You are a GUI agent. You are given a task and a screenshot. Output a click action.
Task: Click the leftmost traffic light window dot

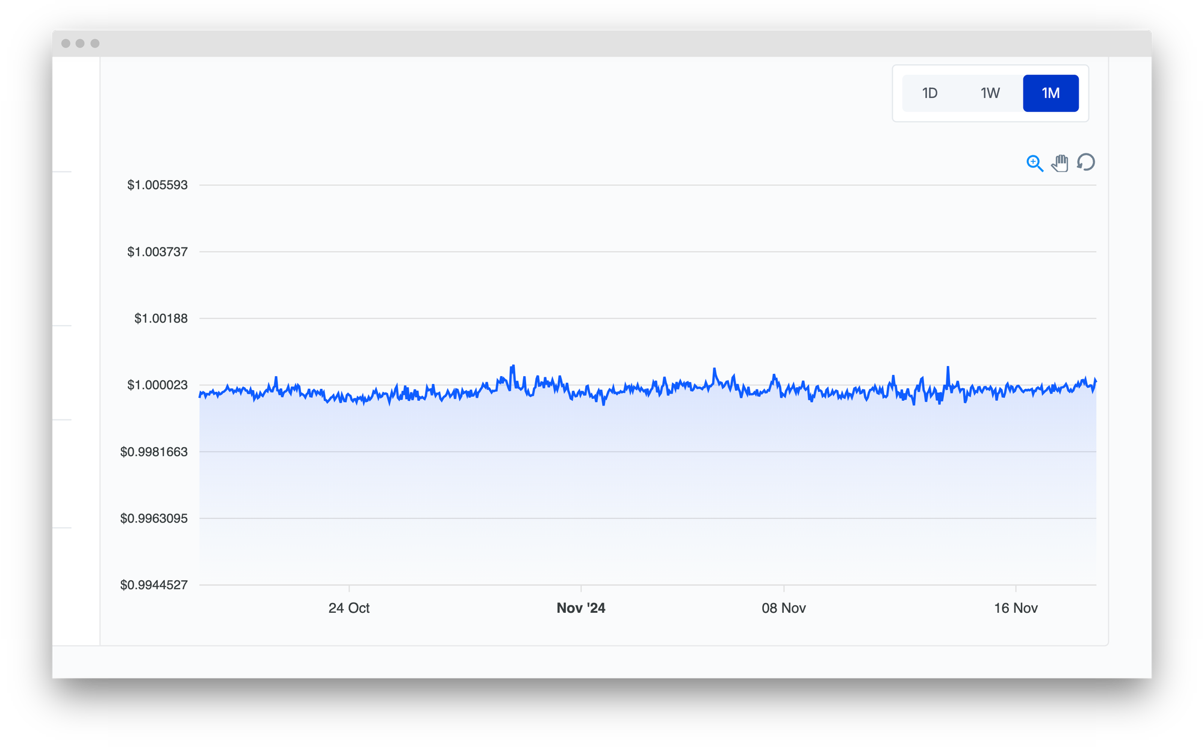click(x=67, y=43)
